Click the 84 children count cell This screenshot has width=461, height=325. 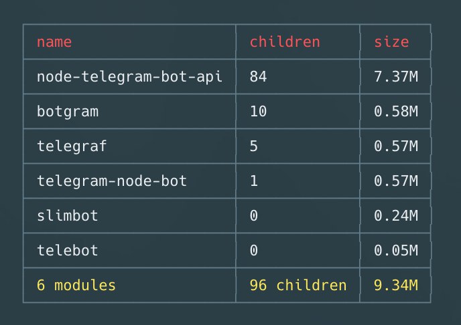click(258, 76)
